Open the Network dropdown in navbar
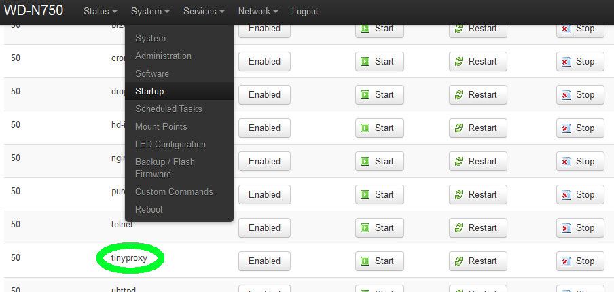 coord(258,12)
